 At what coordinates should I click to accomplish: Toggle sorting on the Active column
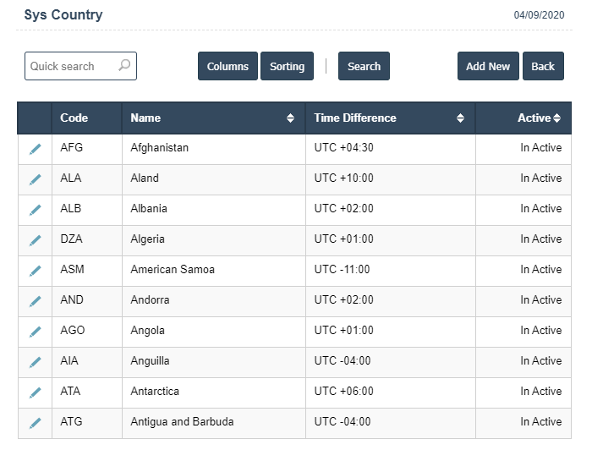[556, 118]
